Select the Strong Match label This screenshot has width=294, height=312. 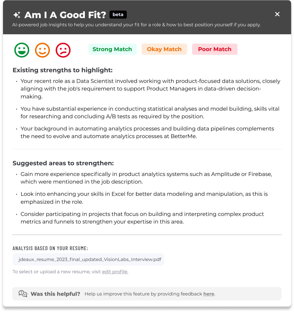(x=112, y=49)
